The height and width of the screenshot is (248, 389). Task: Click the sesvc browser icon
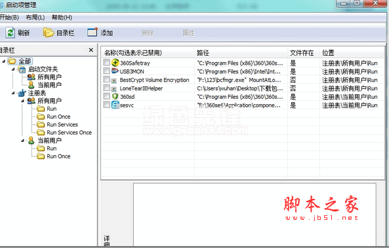pyautogui.click(x=115, y=105)
